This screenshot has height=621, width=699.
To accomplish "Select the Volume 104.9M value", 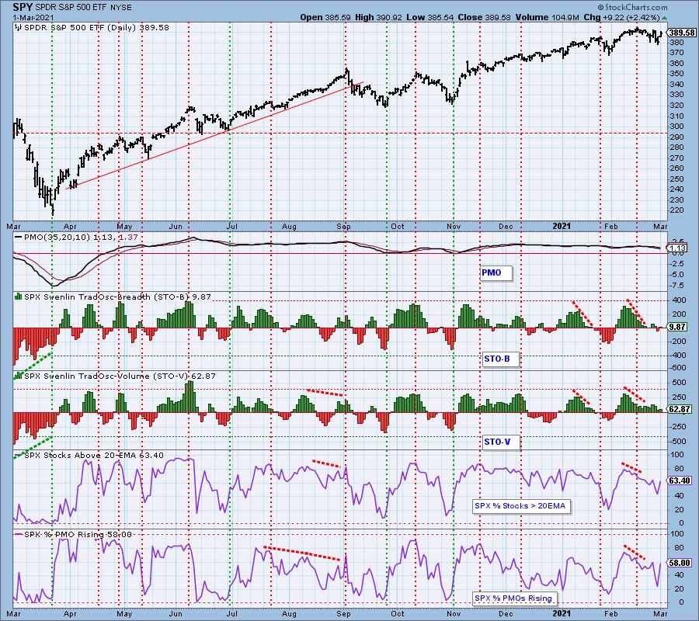I will (x=547, y=17).
